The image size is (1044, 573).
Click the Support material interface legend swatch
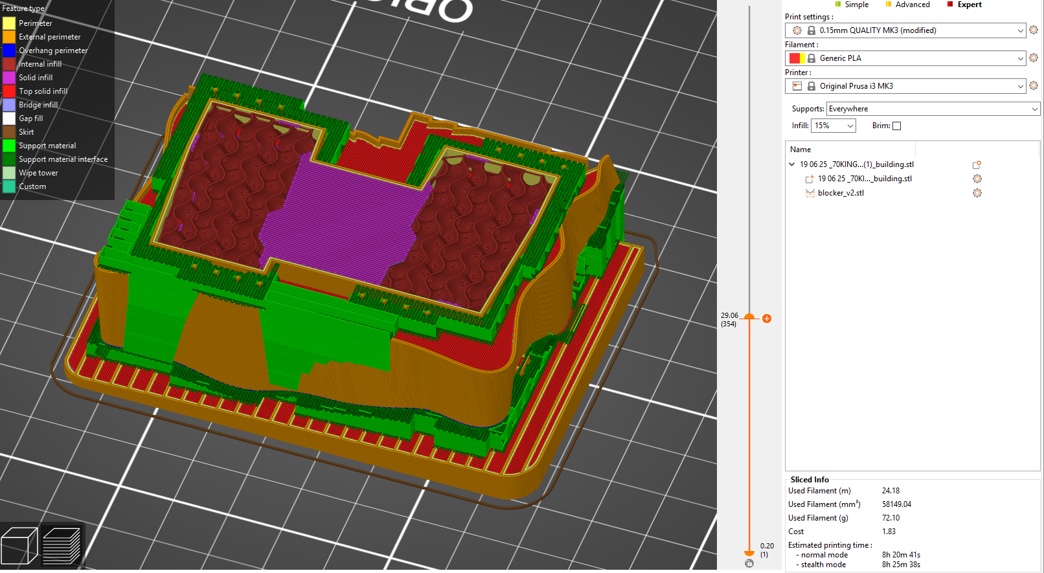(9, 159)
